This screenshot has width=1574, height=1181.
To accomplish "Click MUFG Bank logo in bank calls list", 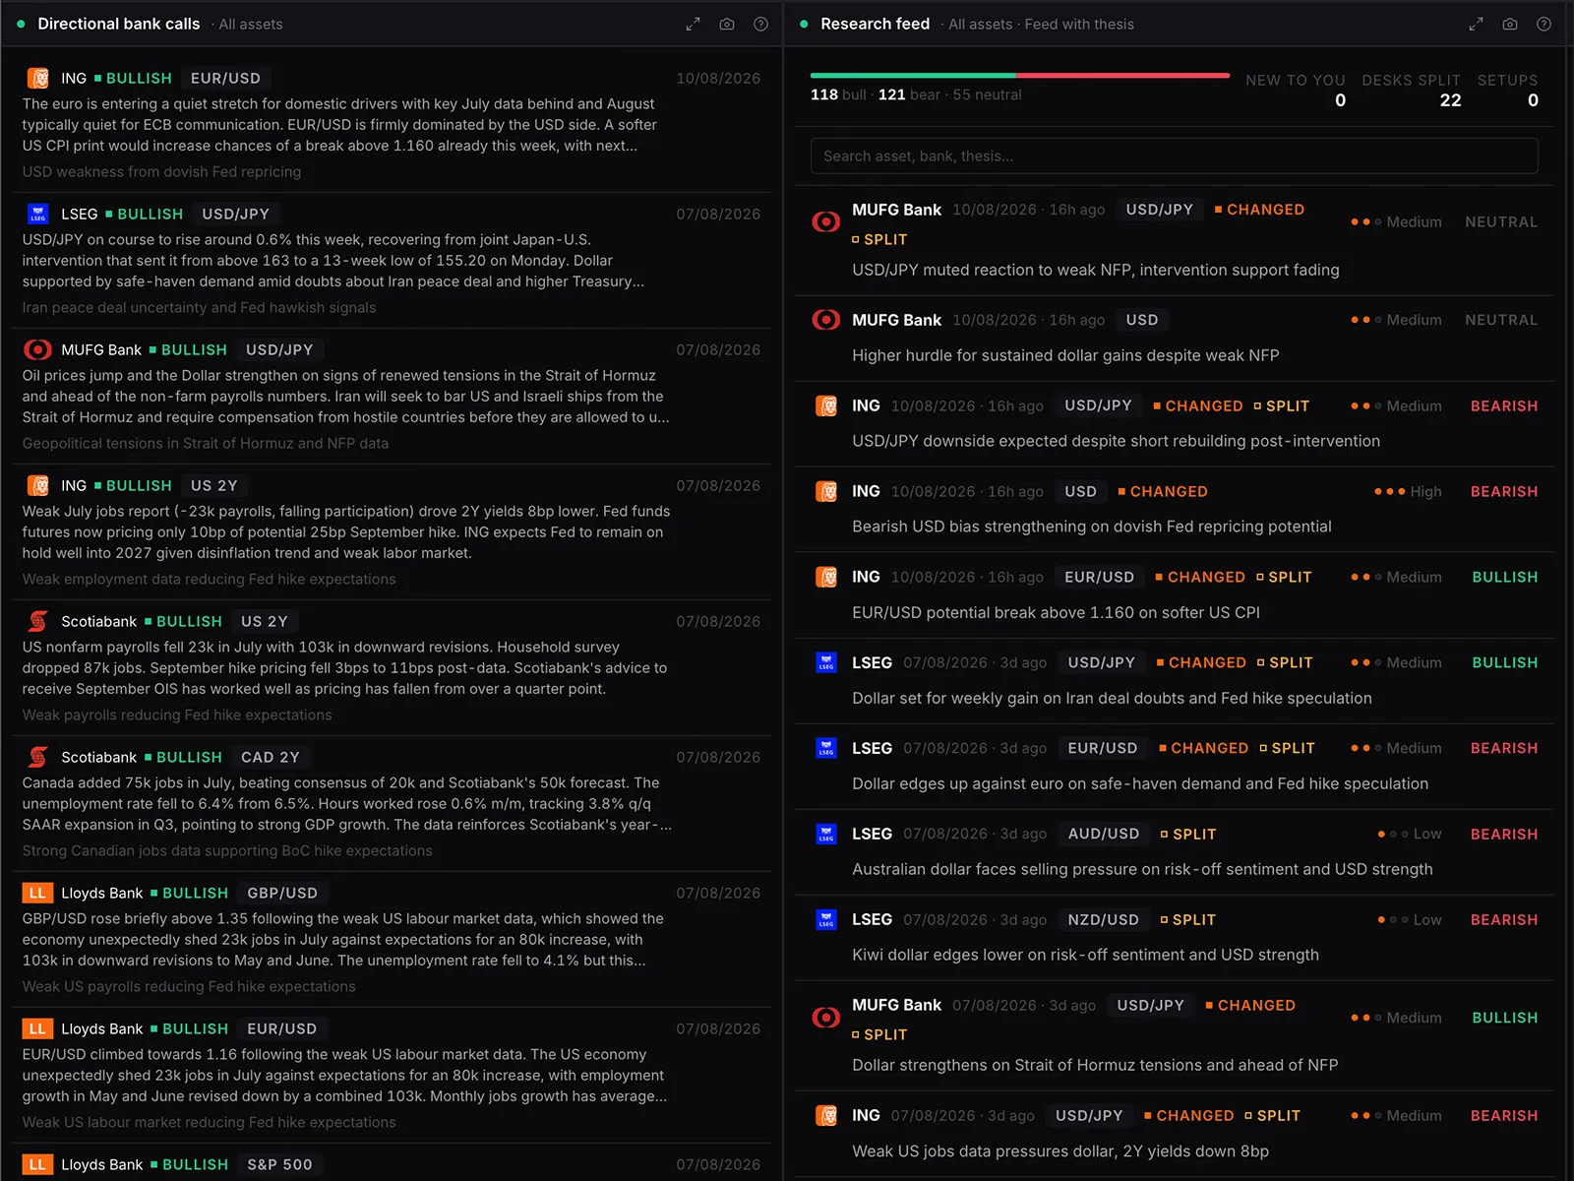I will pos(38,349).
